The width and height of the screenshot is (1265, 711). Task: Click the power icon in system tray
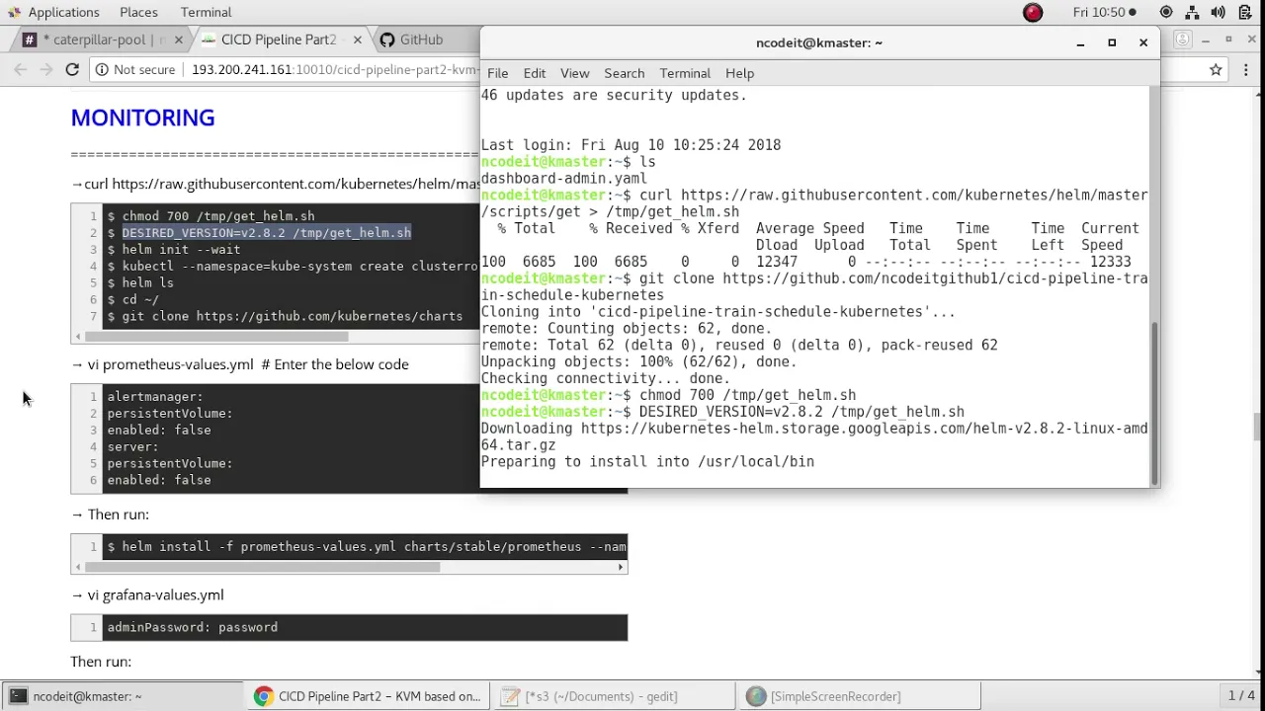pos(1244,12)
